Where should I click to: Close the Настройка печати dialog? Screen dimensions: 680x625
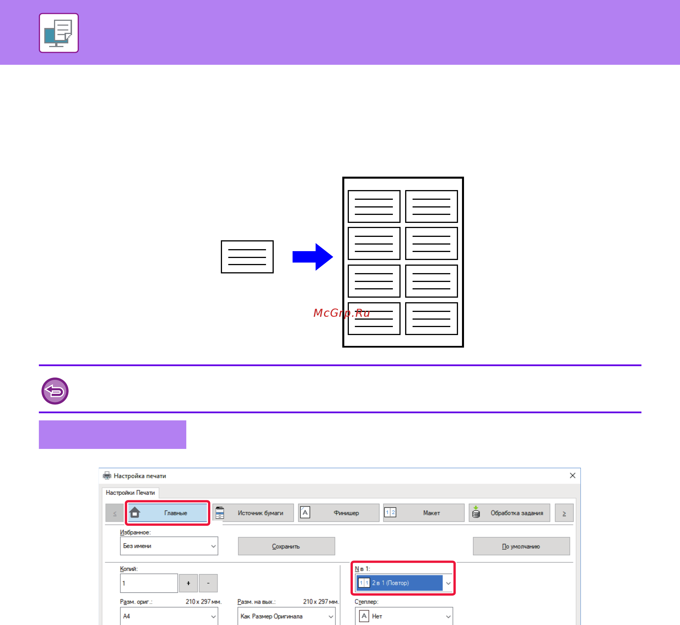(572, 475)
